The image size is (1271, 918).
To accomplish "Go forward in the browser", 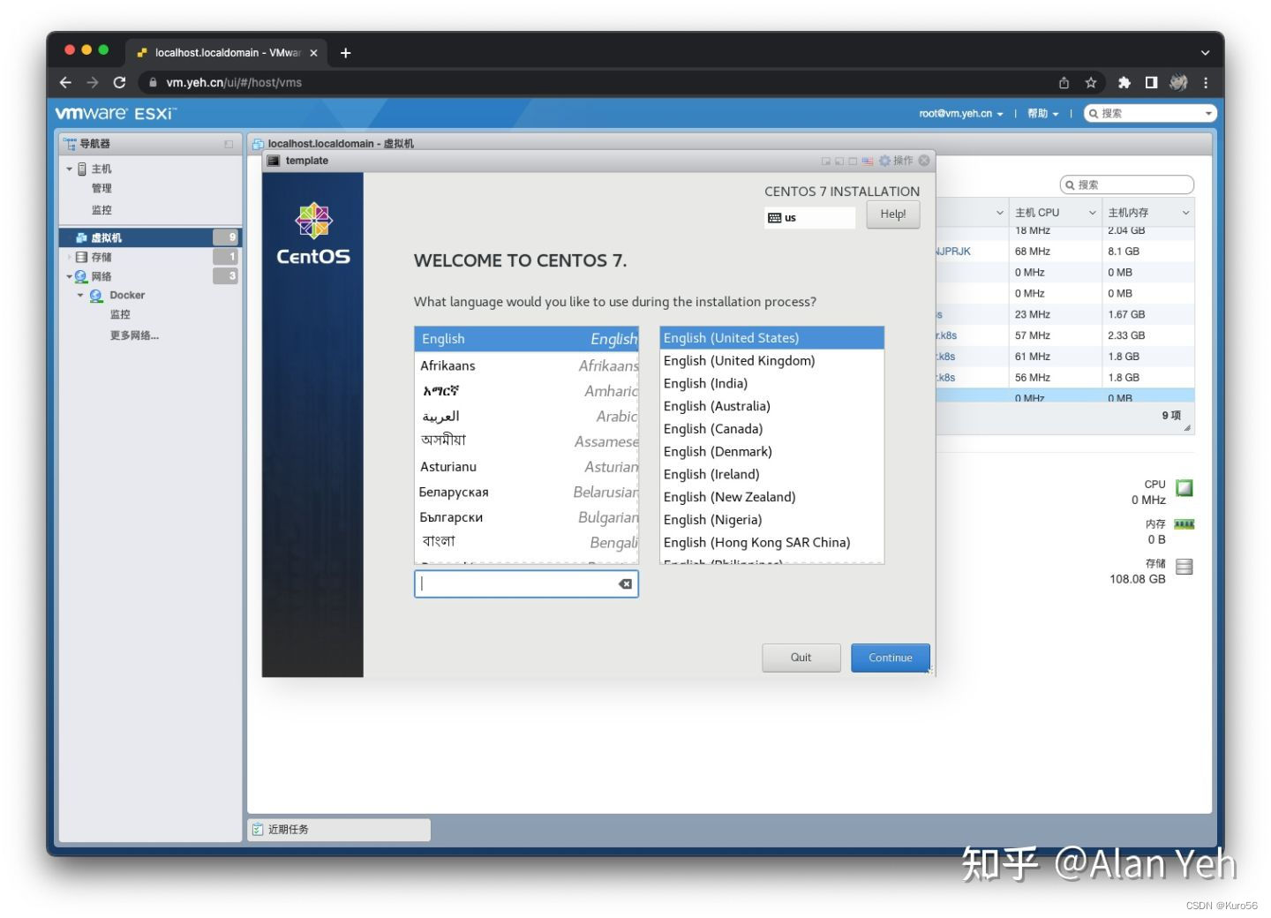I will point(93,82).
